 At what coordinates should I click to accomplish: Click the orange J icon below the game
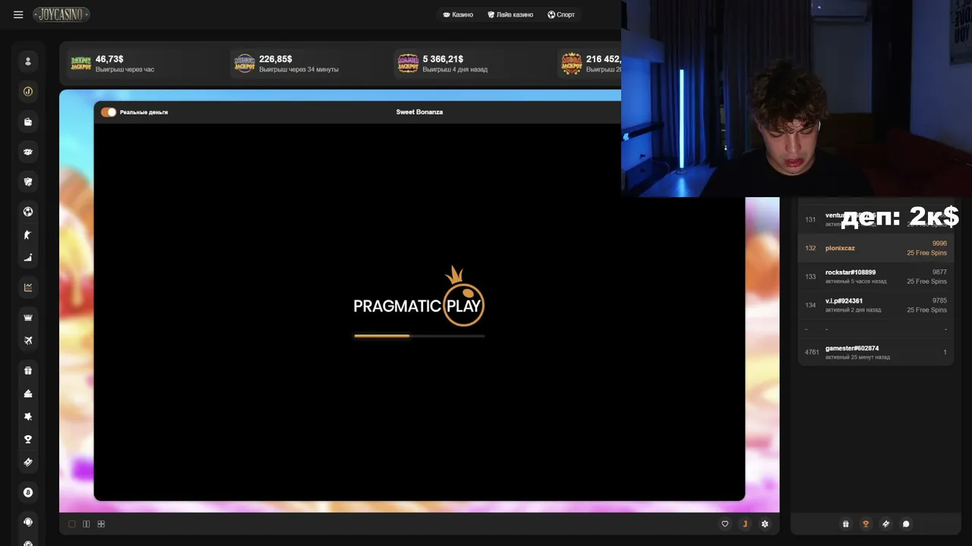(x=745, y=524)
